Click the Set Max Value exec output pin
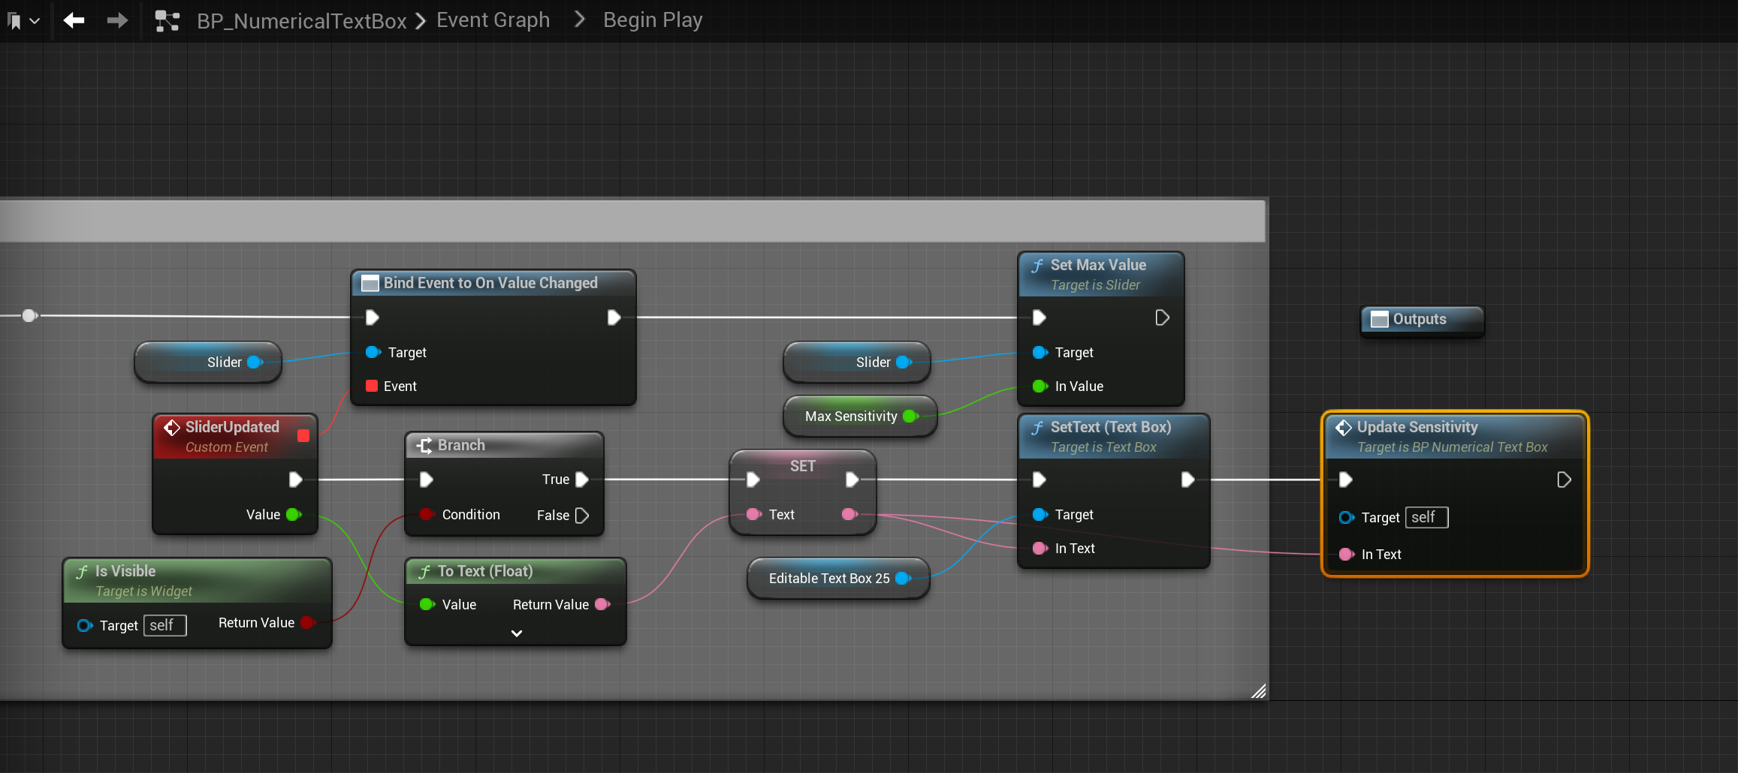The width and height of the screenshot is (1738, 773). (x=1162, y=317)
